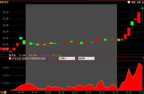The width and height of the screenshot is (144, 94).
Task: Click the tall red candlestick near 19.12
Action: point(139,17)
